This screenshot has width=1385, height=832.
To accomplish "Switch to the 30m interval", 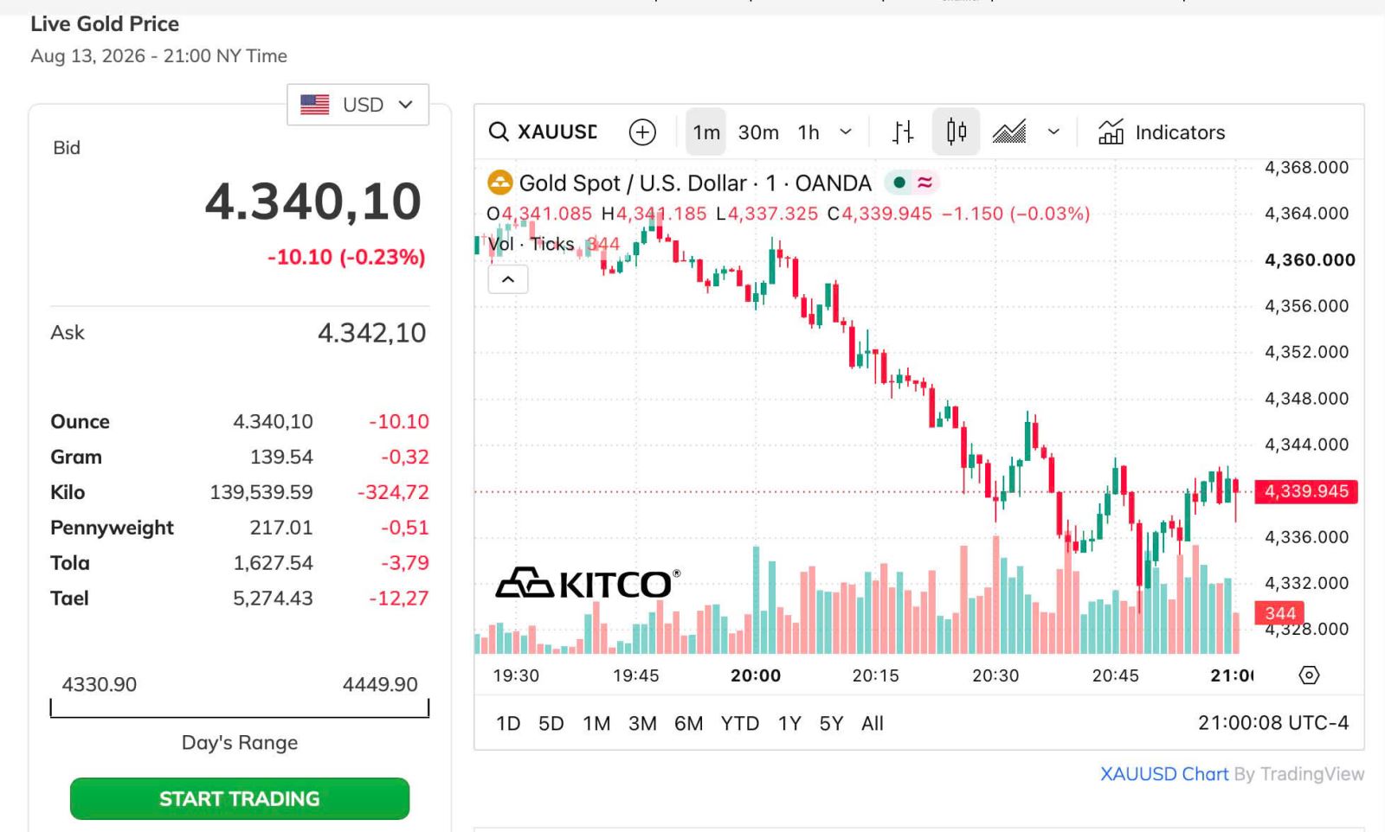I will [x=758, y=132].
